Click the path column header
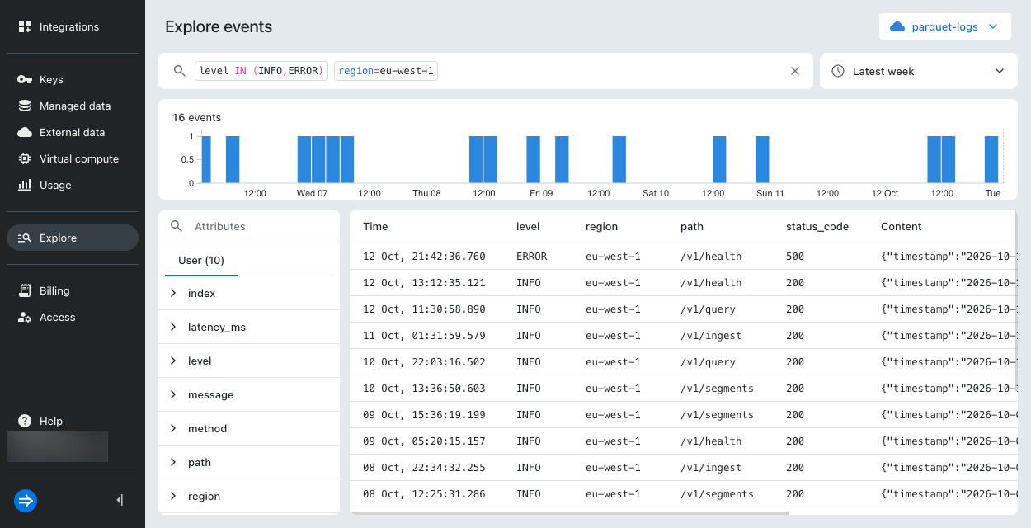This screenshot has height=528, width=1031. tap(692, 226)
